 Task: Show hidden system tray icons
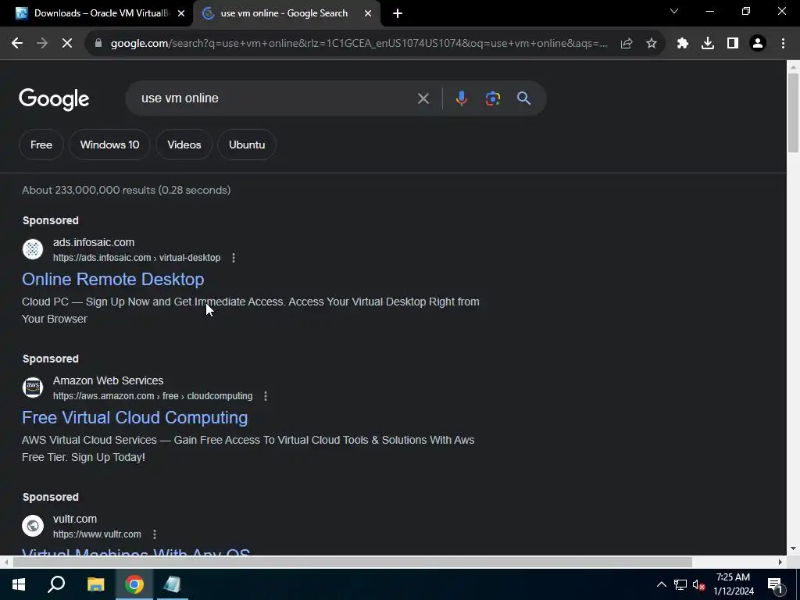[x=661, y=584]
